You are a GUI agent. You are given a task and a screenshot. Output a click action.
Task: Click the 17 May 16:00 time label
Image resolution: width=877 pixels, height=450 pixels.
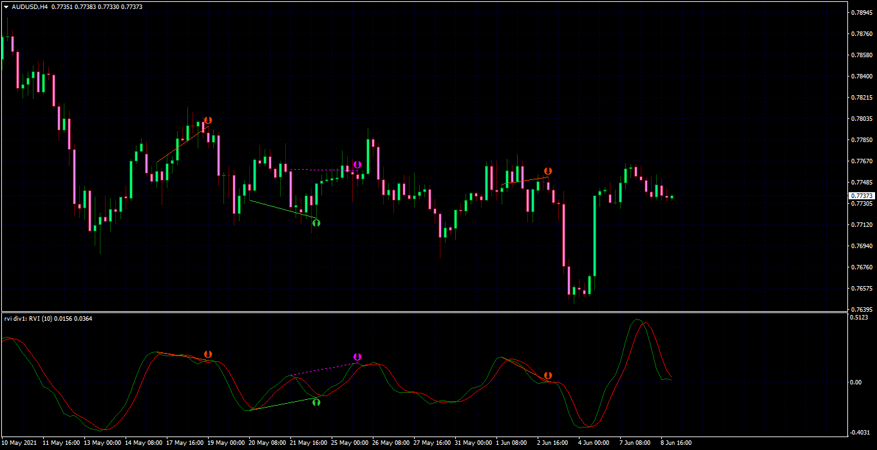185,443
